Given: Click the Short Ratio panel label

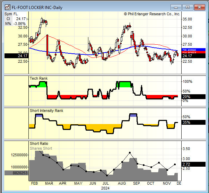Looking at the screenshot, I should [x=39, y=143].
